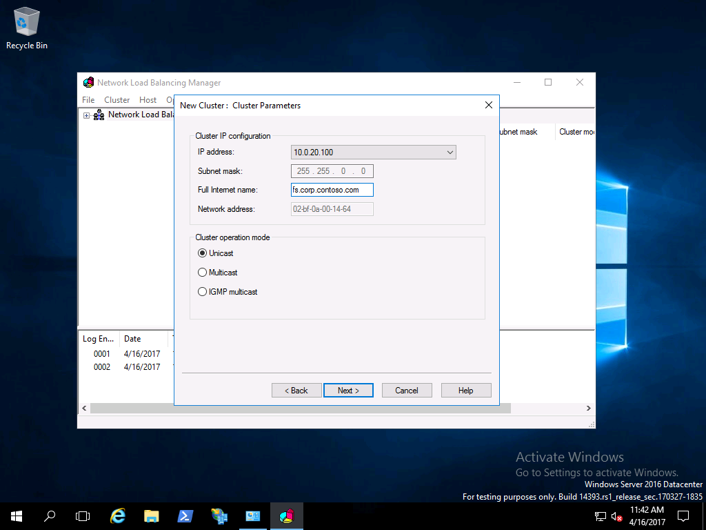Screen dimensions: 706x530
Task: Open File Explorer from the taskbar
Action: point(152,516)
